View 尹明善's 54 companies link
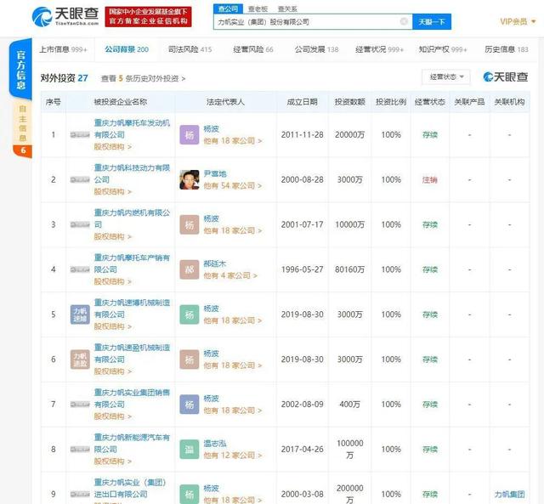Viewport: 544px width, 504px height. pyautogui.click(x=233, y=185)
